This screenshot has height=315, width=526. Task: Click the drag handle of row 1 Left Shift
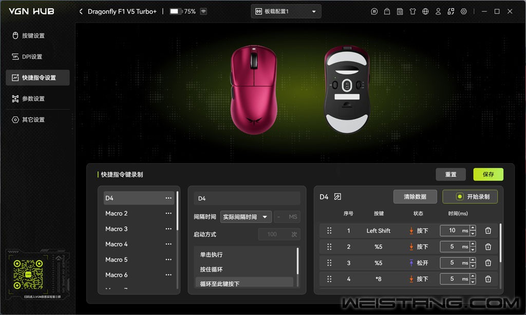tap(329, 230)
